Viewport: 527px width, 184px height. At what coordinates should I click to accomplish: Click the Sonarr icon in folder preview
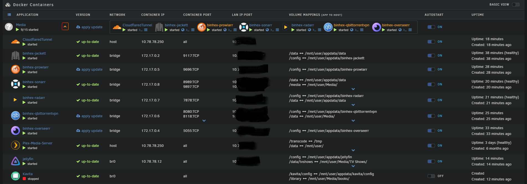point(243,27)
